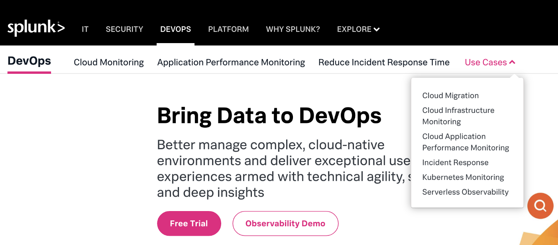558x245 pixels.
Task: Open the Security navigation item
Action: tap(124, 29)
